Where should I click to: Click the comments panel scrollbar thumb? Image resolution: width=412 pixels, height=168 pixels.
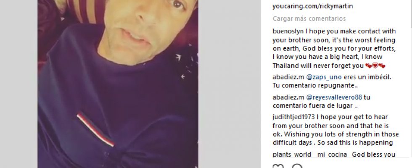[x=411, y=13]
